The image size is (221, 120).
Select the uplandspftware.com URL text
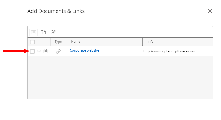[x=169, y=51]
